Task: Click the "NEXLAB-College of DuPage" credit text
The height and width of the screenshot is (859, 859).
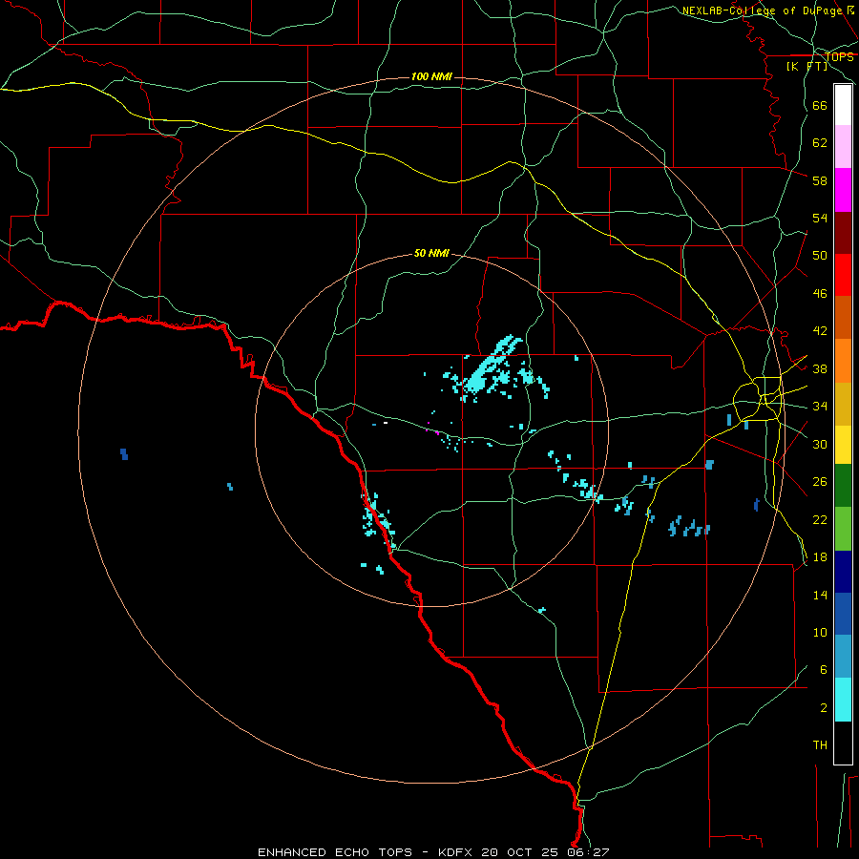Action: pyautogui.click(x=762, y=10)
